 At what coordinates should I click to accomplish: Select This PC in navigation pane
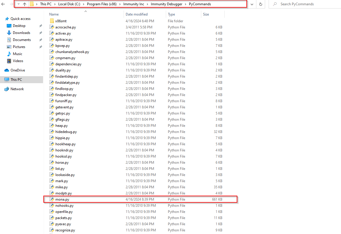click(x=16, y=80)
